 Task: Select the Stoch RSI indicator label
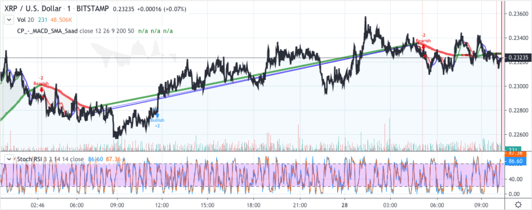click(29, 158)
